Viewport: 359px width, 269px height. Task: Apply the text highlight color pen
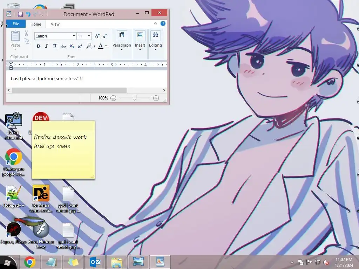89,46
